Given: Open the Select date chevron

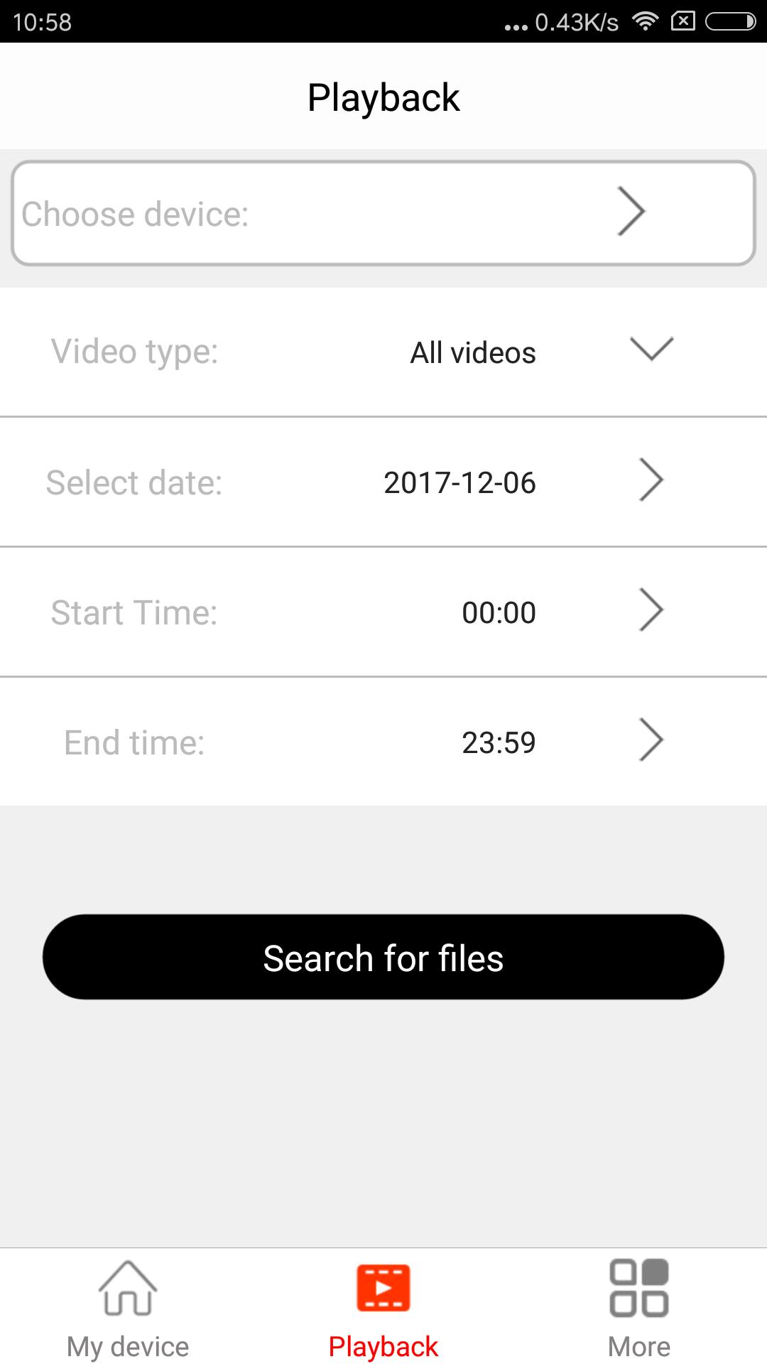Looking at the screenshot, I should tap(651, 480).
